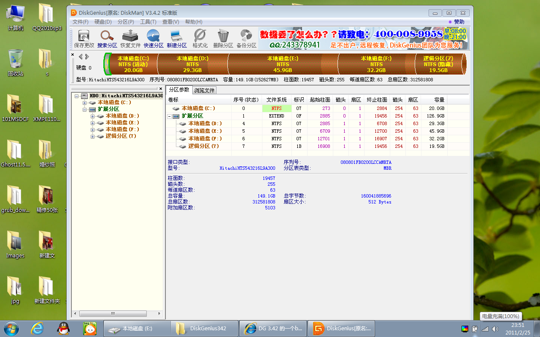
Task: Click the battery power tray icon
Action: pos(475,329)
